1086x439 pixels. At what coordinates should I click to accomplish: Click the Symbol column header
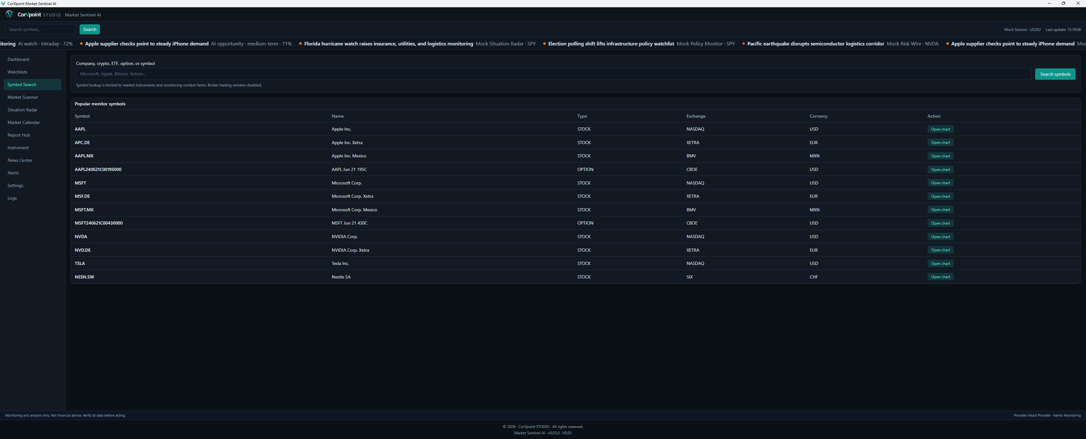82,116
